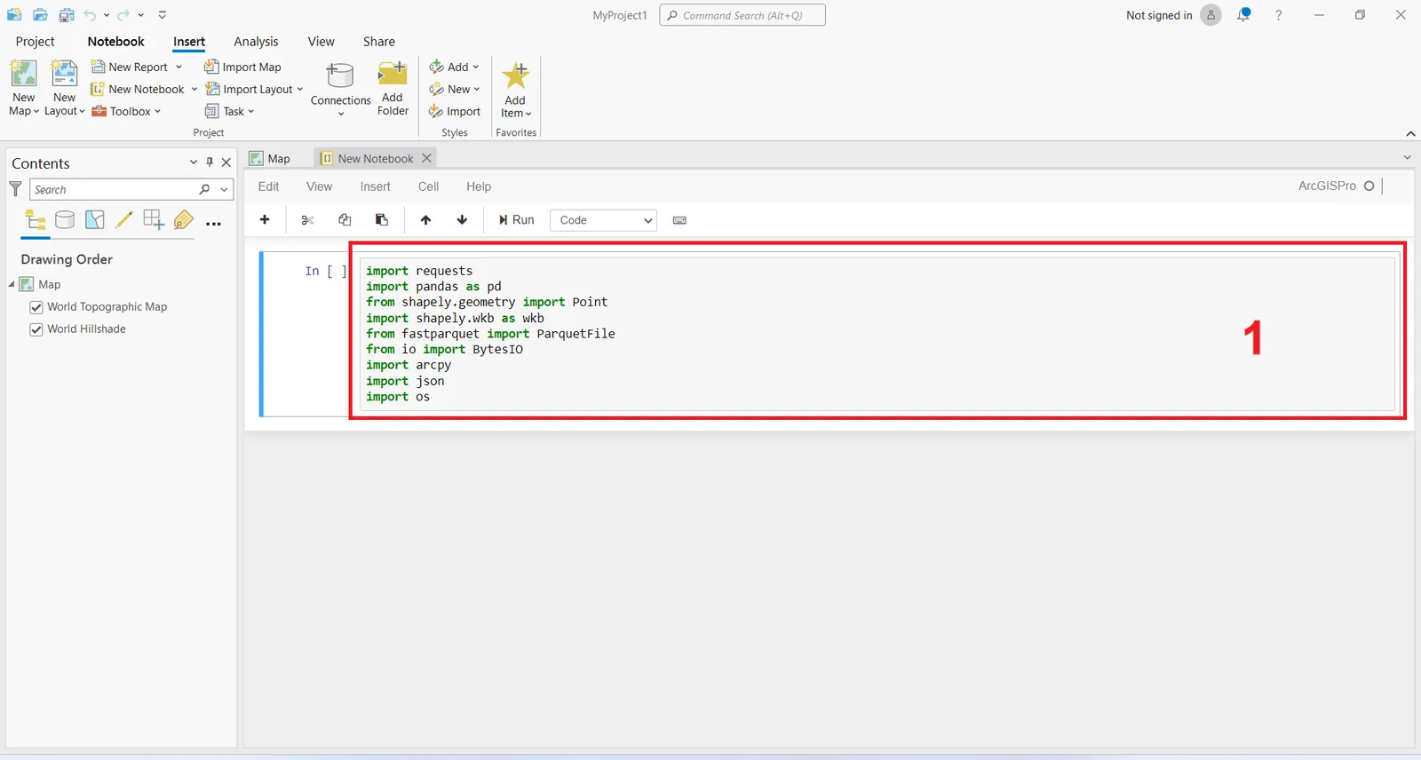Run the current cell
1421x760 pixels.
[516, 219]
